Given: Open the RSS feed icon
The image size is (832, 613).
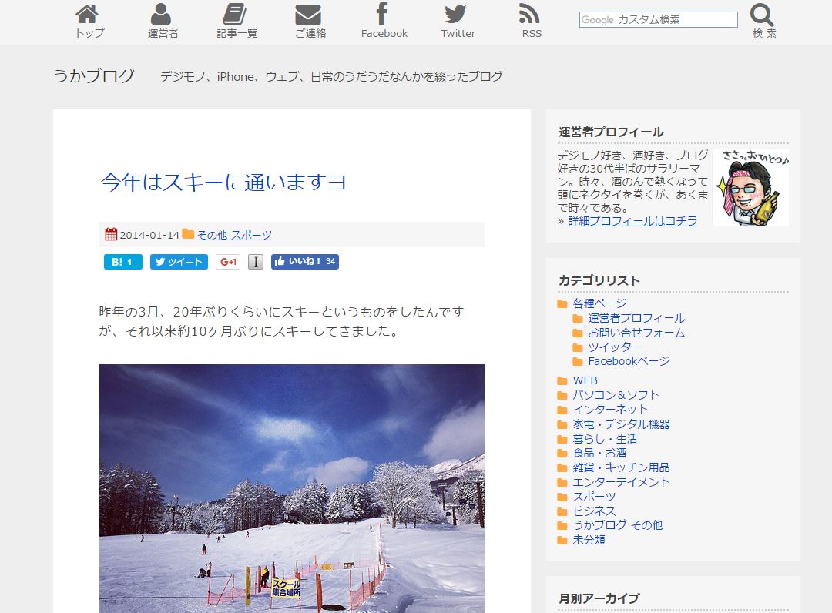Looking at the screenshot, I should 530,15.
